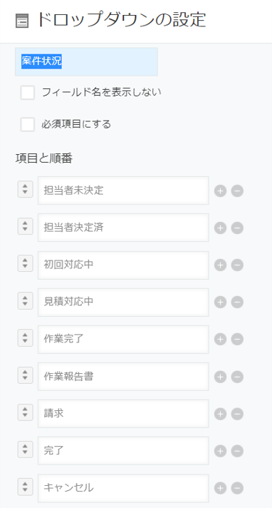Click the reorder handle for 作業完了
Screen dimensions: 272x508
[25, 337]
